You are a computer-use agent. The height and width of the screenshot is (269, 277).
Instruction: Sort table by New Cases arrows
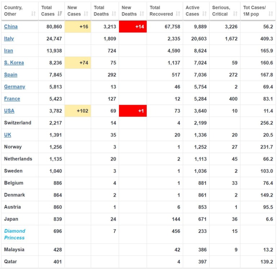tap(86, 14)
